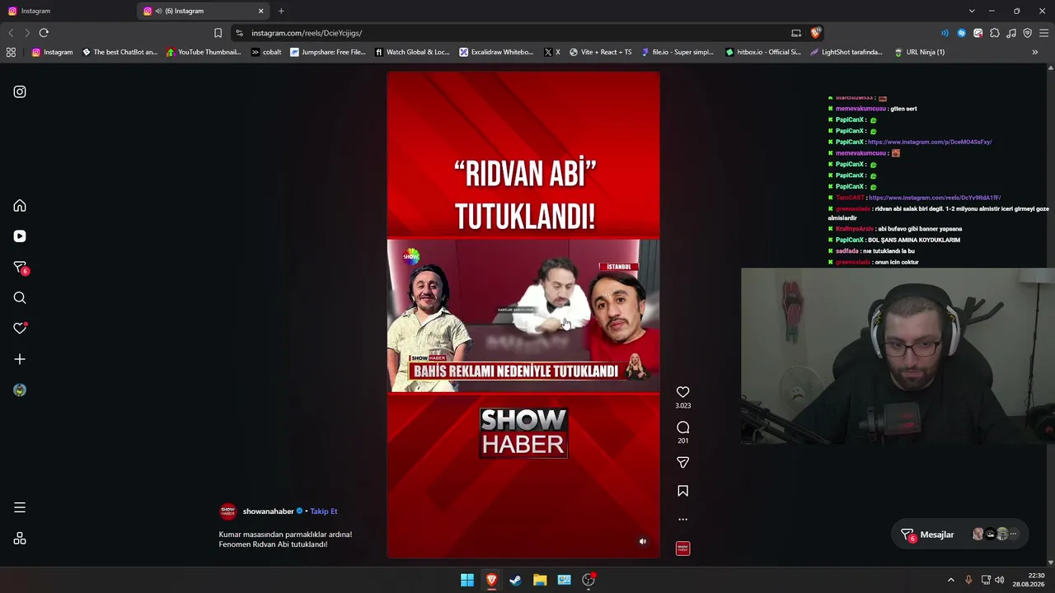
Task: Open Reels section in Instagram sidebar
Action: point(20,236)
